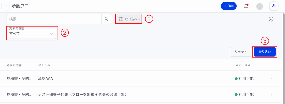Select the 承認AAA row title

[x=45, y=79]
